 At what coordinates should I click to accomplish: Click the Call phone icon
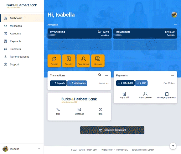coord(58,109)
